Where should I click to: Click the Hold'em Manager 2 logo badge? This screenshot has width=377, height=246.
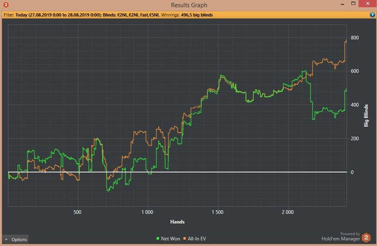click(x=366, y=237)
